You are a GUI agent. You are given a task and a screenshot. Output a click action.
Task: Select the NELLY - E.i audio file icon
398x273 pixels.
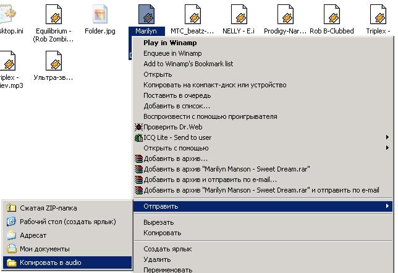point(239,14)
